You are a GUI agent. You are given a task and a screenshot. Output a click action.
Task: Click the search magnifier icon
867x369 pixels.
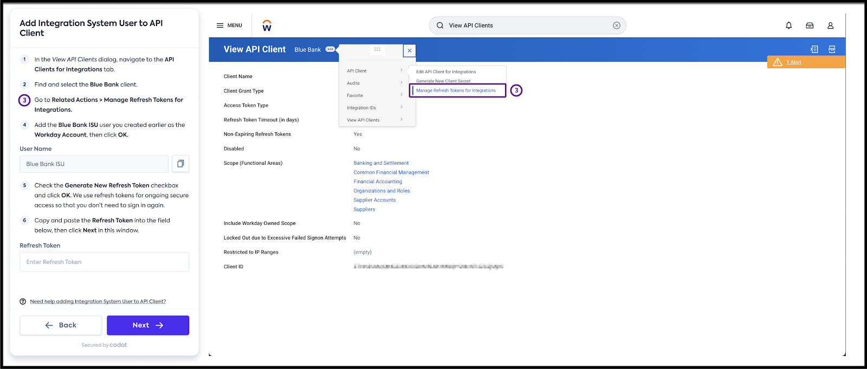(440, 25)
